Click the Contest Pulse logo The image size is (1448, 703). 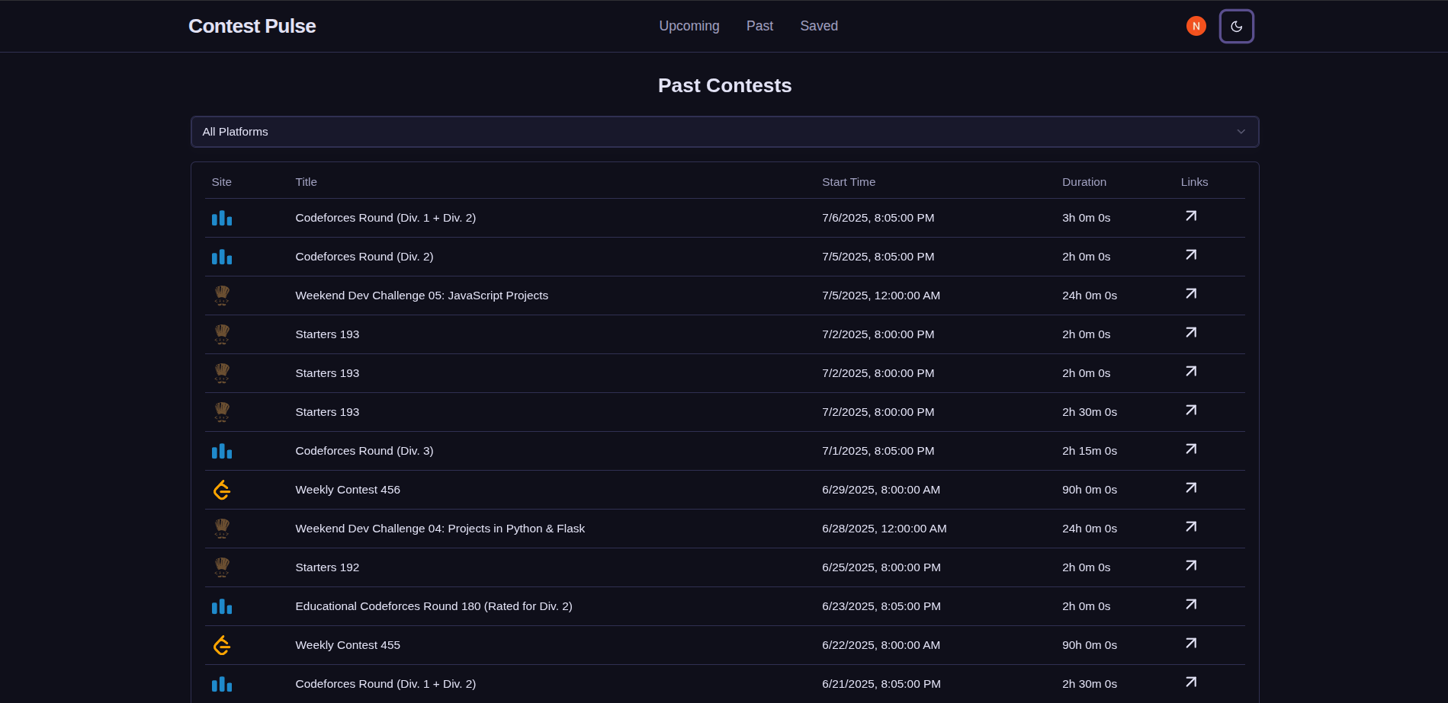coord(252,26)
